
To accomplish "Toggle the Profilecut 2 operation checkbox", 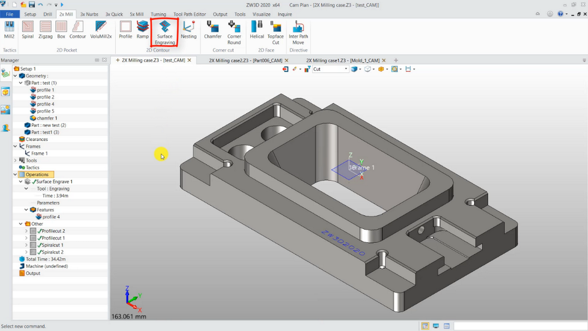I will coord(33,231).
